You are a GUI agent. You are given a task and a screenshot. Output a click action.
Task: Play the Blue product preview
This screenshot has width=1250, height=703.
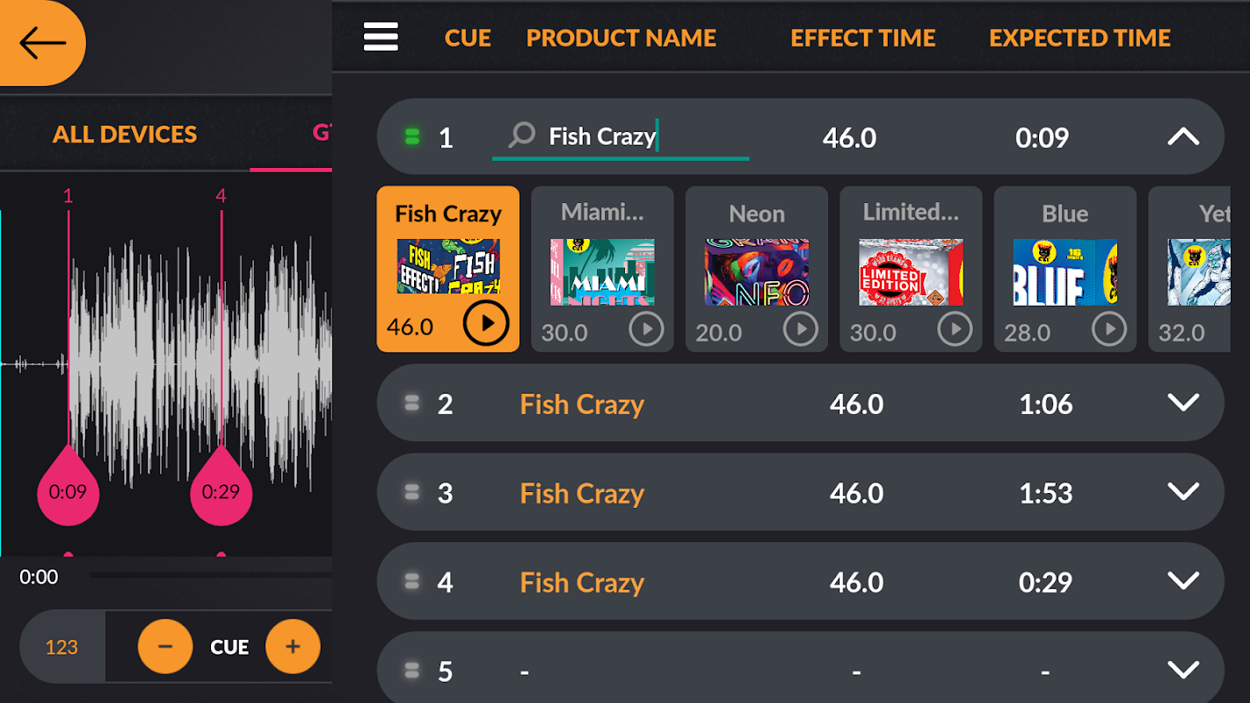[x=1109, y=330]
